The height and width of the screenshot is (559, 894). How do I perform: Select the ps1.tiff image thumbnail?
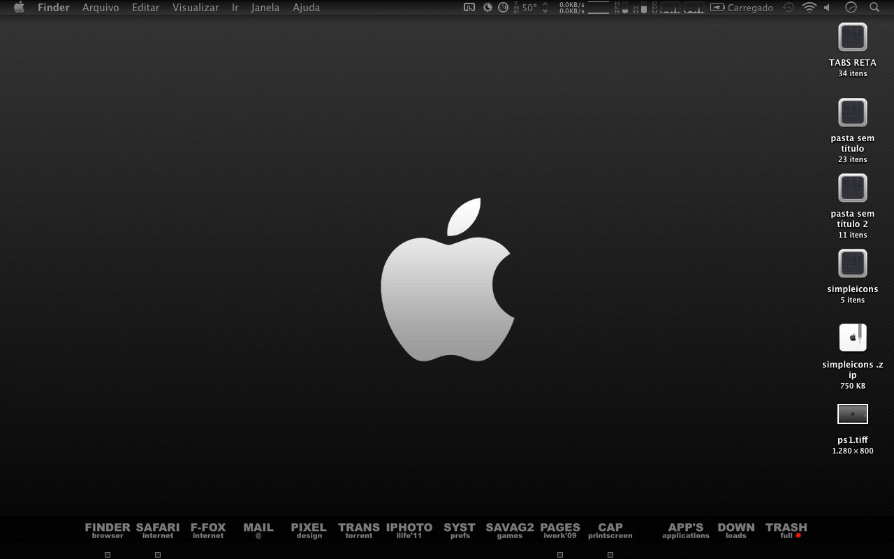pos(853,414)
